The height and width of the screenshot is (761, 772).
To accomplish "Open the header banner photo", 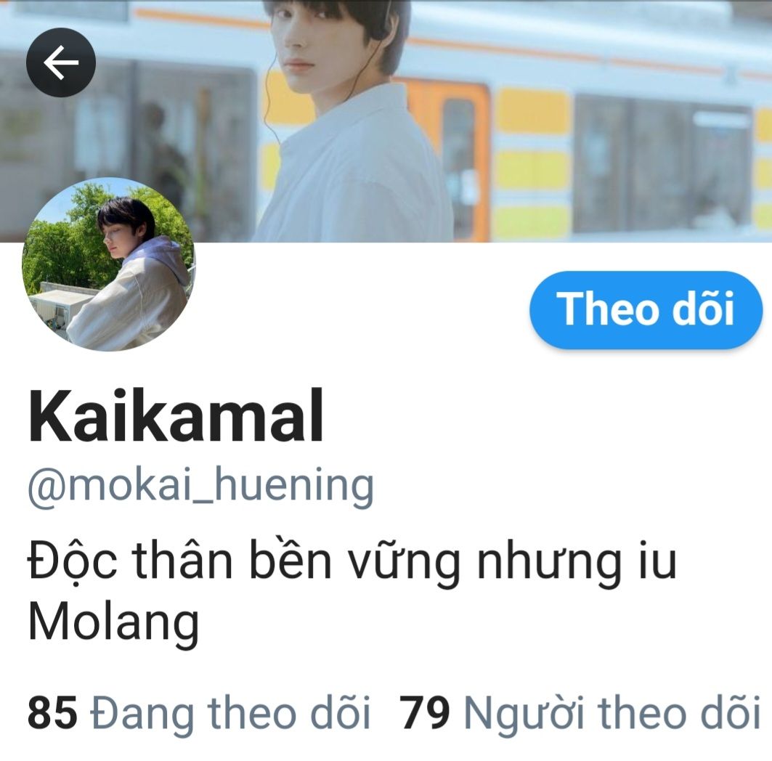I will (x=386, y=121).
